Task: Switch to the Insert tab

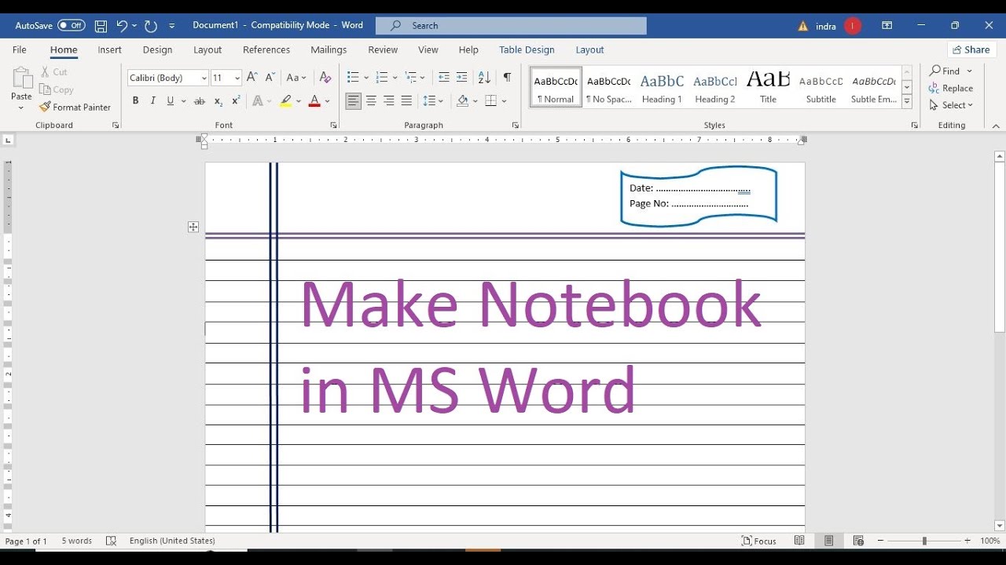Action: click(110, 49)
